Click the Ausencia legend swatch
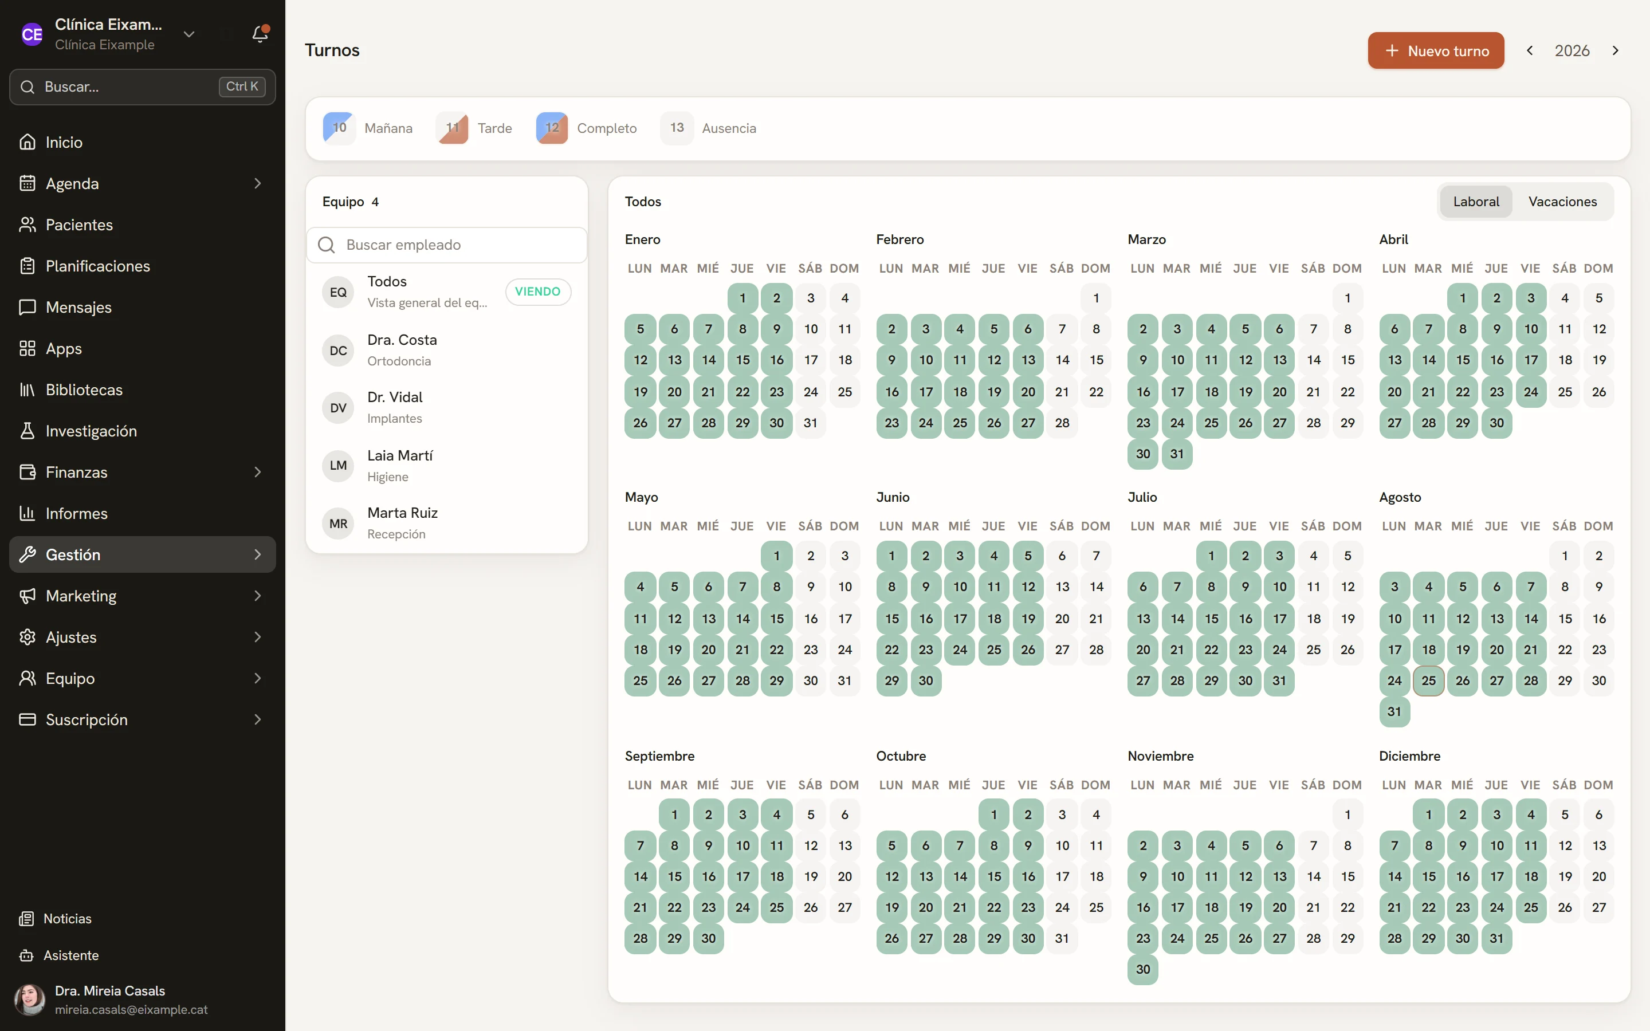1650x1031 pixels. coord(677,128)
